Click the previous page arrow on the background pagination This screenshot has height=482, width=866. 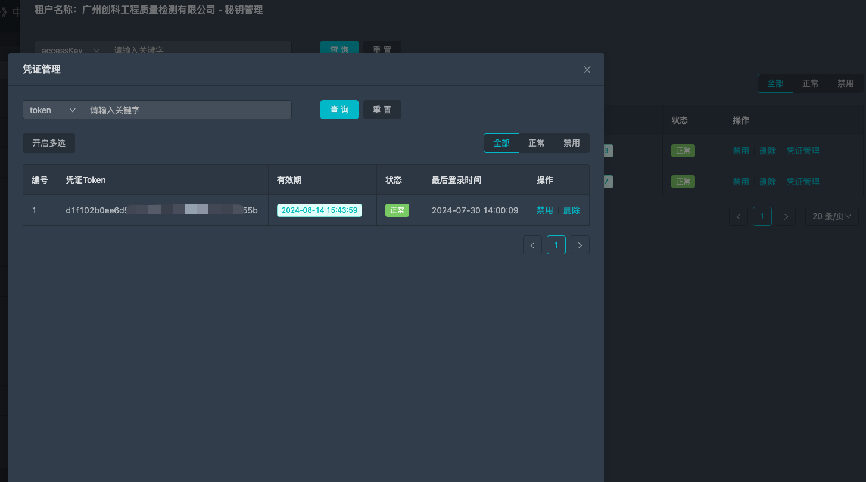pyautogui.click(x=738, y=216)
